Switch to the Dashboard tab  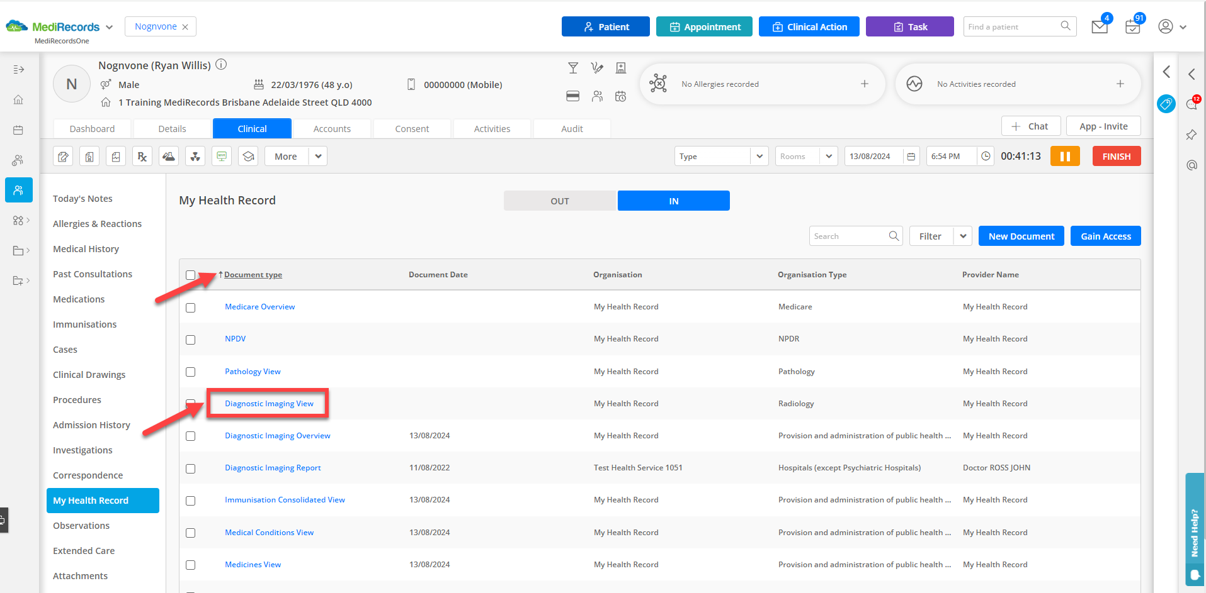coord(92,129)
